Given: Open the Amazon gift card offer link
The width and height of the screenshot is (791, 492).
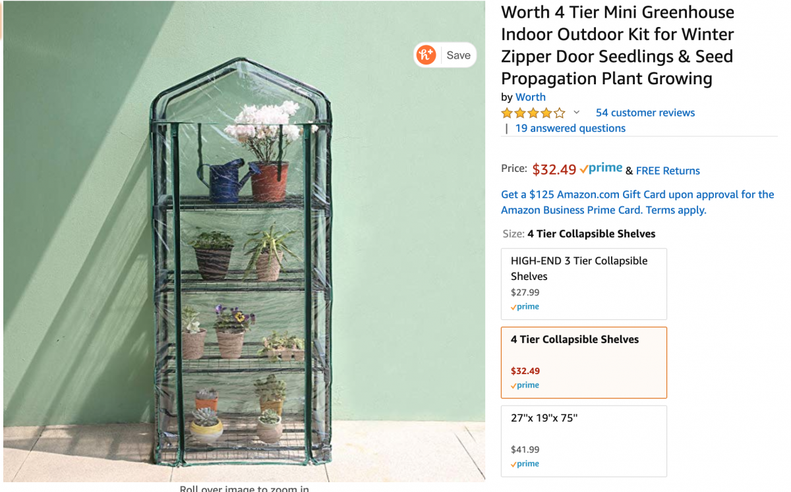Looking at the screenshot, I should 637,202.
